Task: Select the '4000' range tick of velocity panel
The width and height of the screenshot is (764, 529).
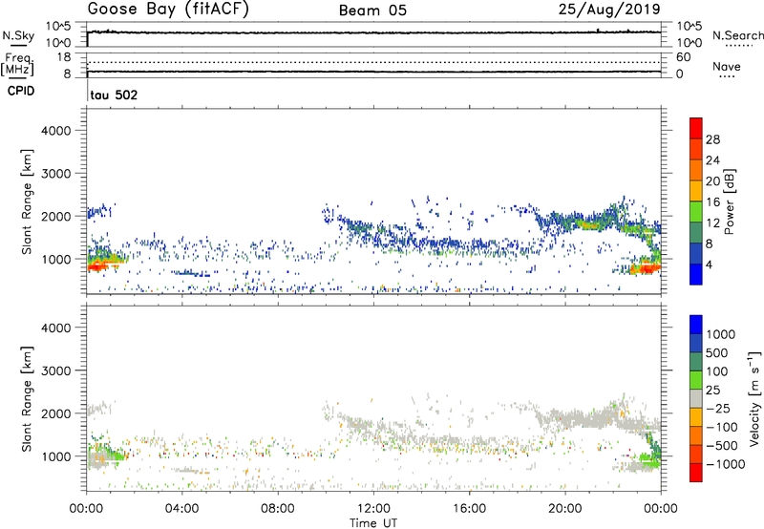Action: click(x=56, y=328)
